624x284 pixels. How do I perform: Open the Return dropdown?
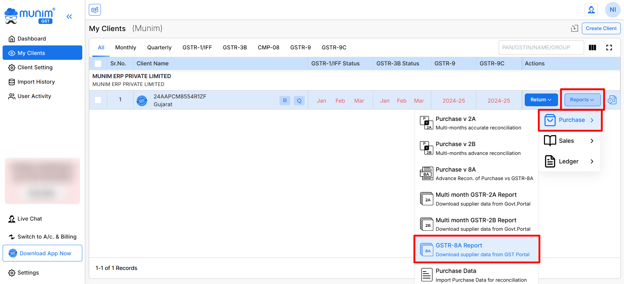pyautogui.click(x=541, y=100)
